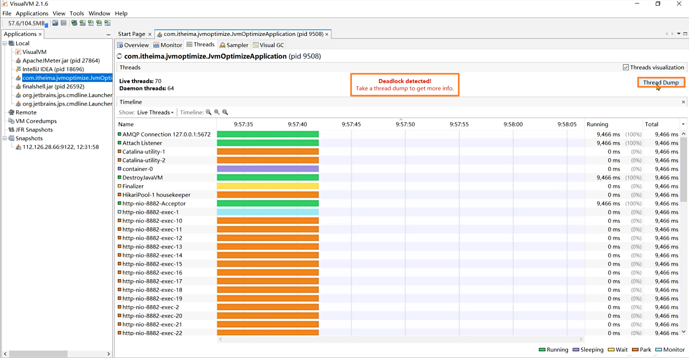Screen dimensions: 689x358
Task: Click the Load Snapshot toolbar icon
Action: [55, 23]
